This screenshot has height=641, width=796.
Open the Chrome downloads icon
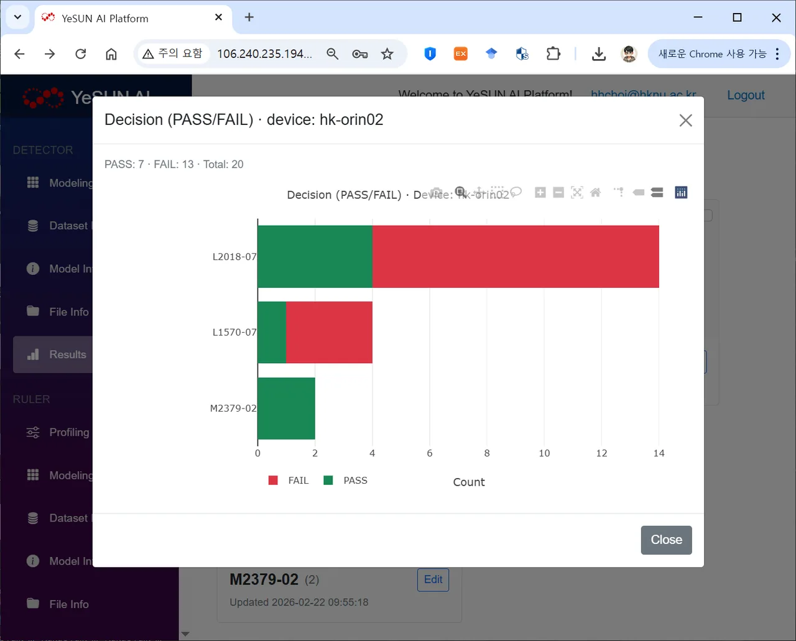click(599, 54)
